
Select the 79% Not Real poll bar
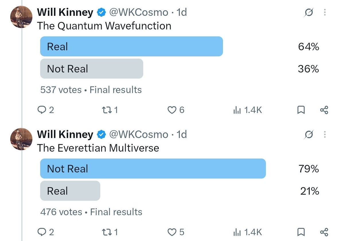click(153, 169)
